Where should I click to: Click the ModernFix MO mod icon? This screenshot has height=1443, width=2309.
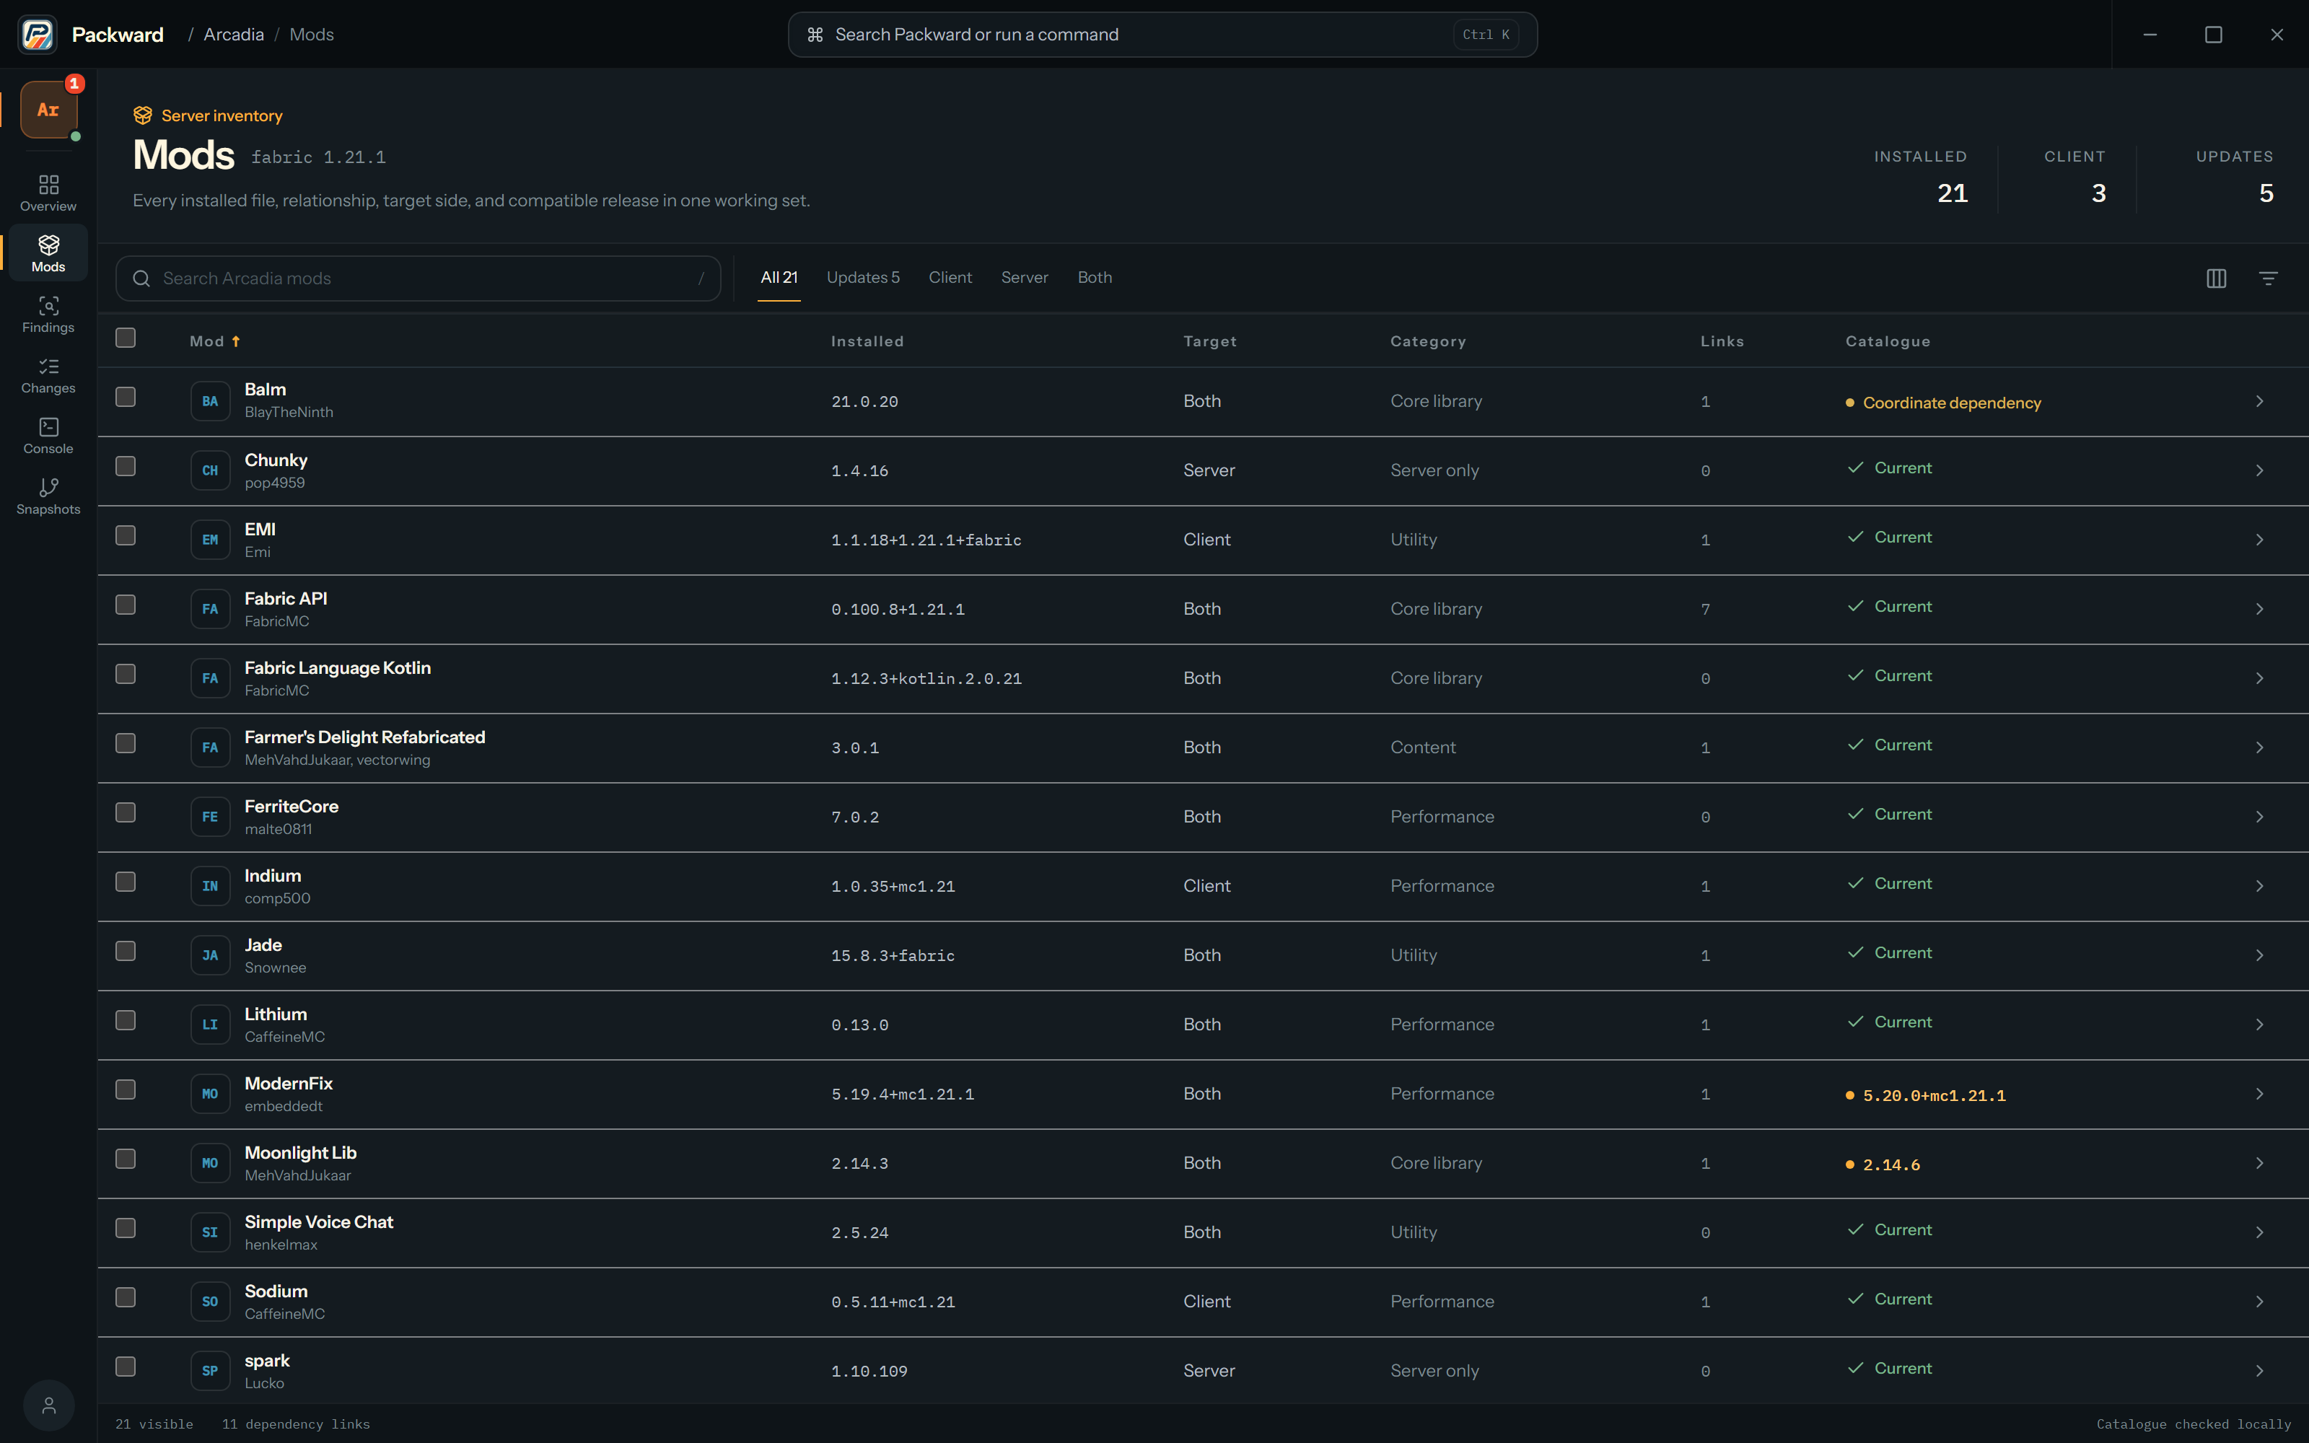click(210, 1094)
